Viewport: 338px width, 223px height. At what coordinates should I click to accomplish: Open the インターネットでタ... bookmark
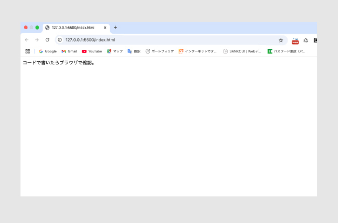(198, 51)
